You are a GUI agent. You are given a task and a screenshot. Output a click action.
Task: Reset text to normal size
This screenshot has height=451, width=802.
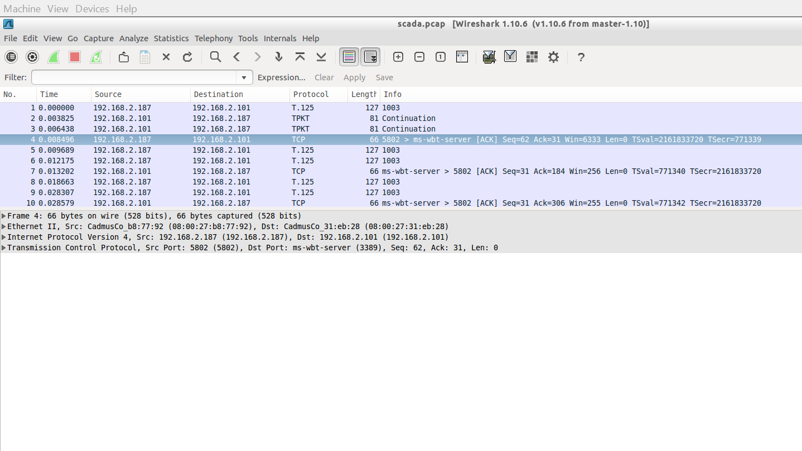click(441, 57)
